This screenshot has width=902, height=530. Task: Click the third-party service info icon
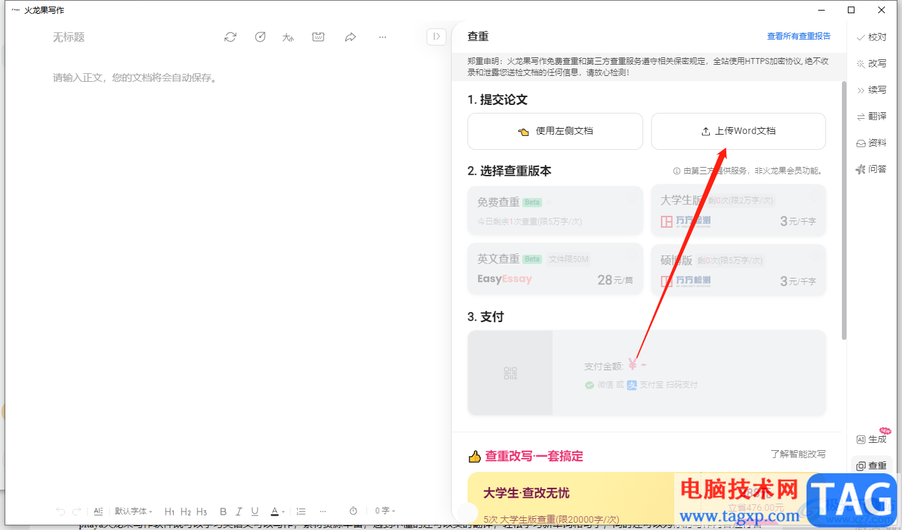click(676, 171)
